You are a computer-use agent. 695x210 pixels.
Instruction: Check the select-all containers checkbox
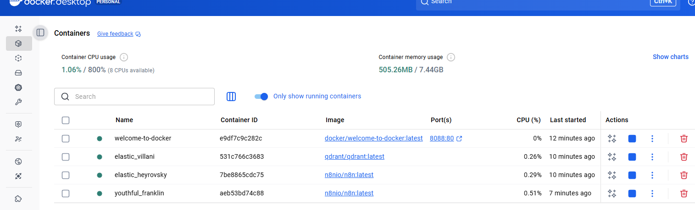coord(66,120)
